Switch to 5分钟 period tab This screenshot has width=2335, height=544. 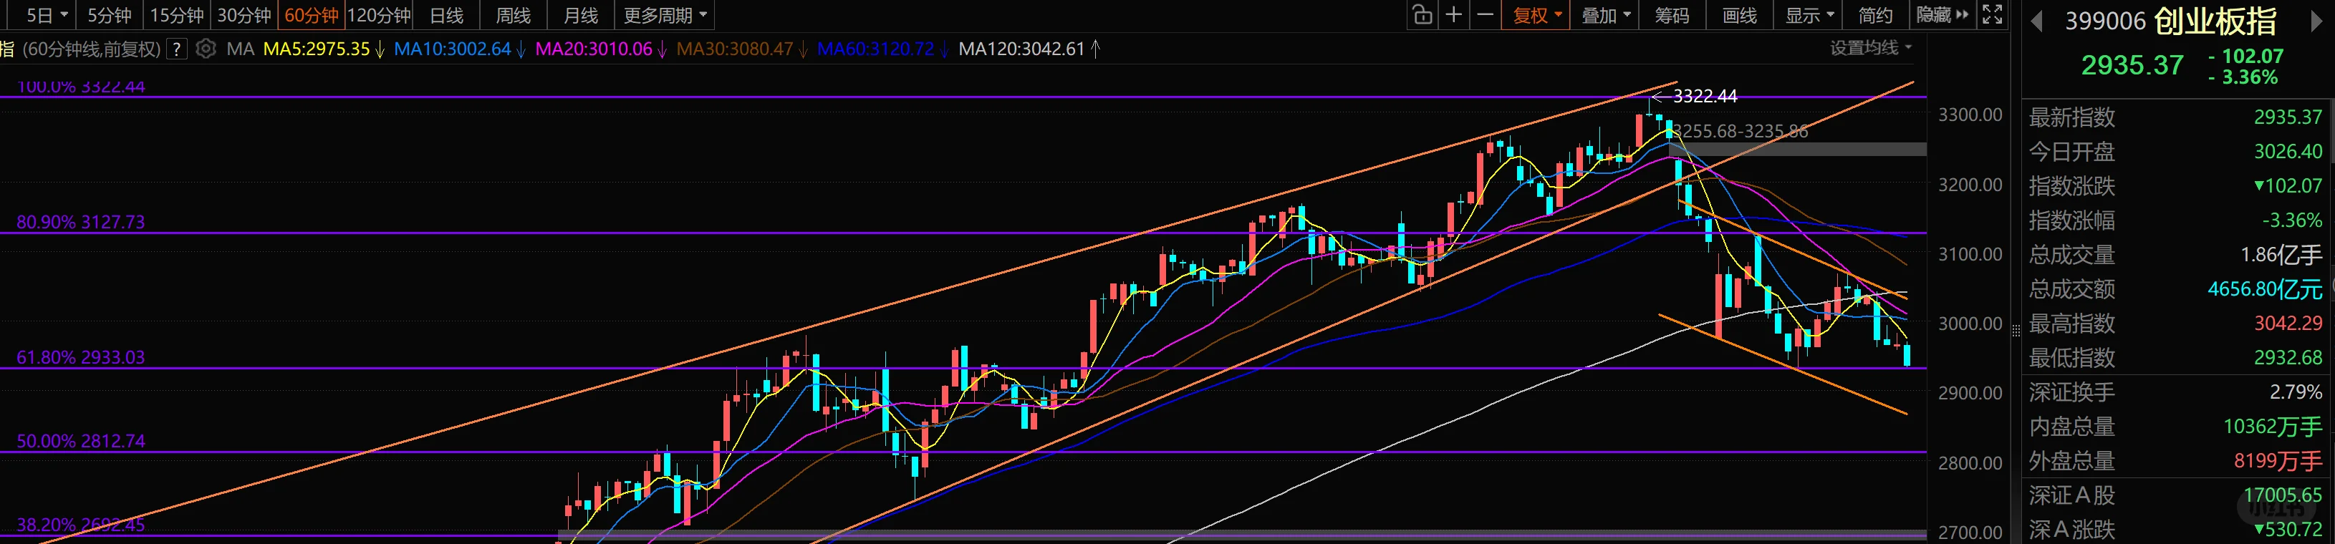point(109,15)
